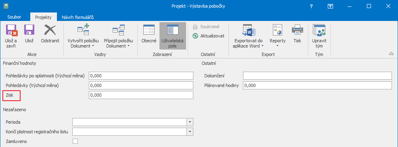
Task: Click the Tisk printer icon
Action: (x=297, y=30)
